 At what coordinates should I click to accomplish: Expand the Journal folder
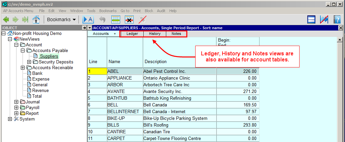[16, 102]
